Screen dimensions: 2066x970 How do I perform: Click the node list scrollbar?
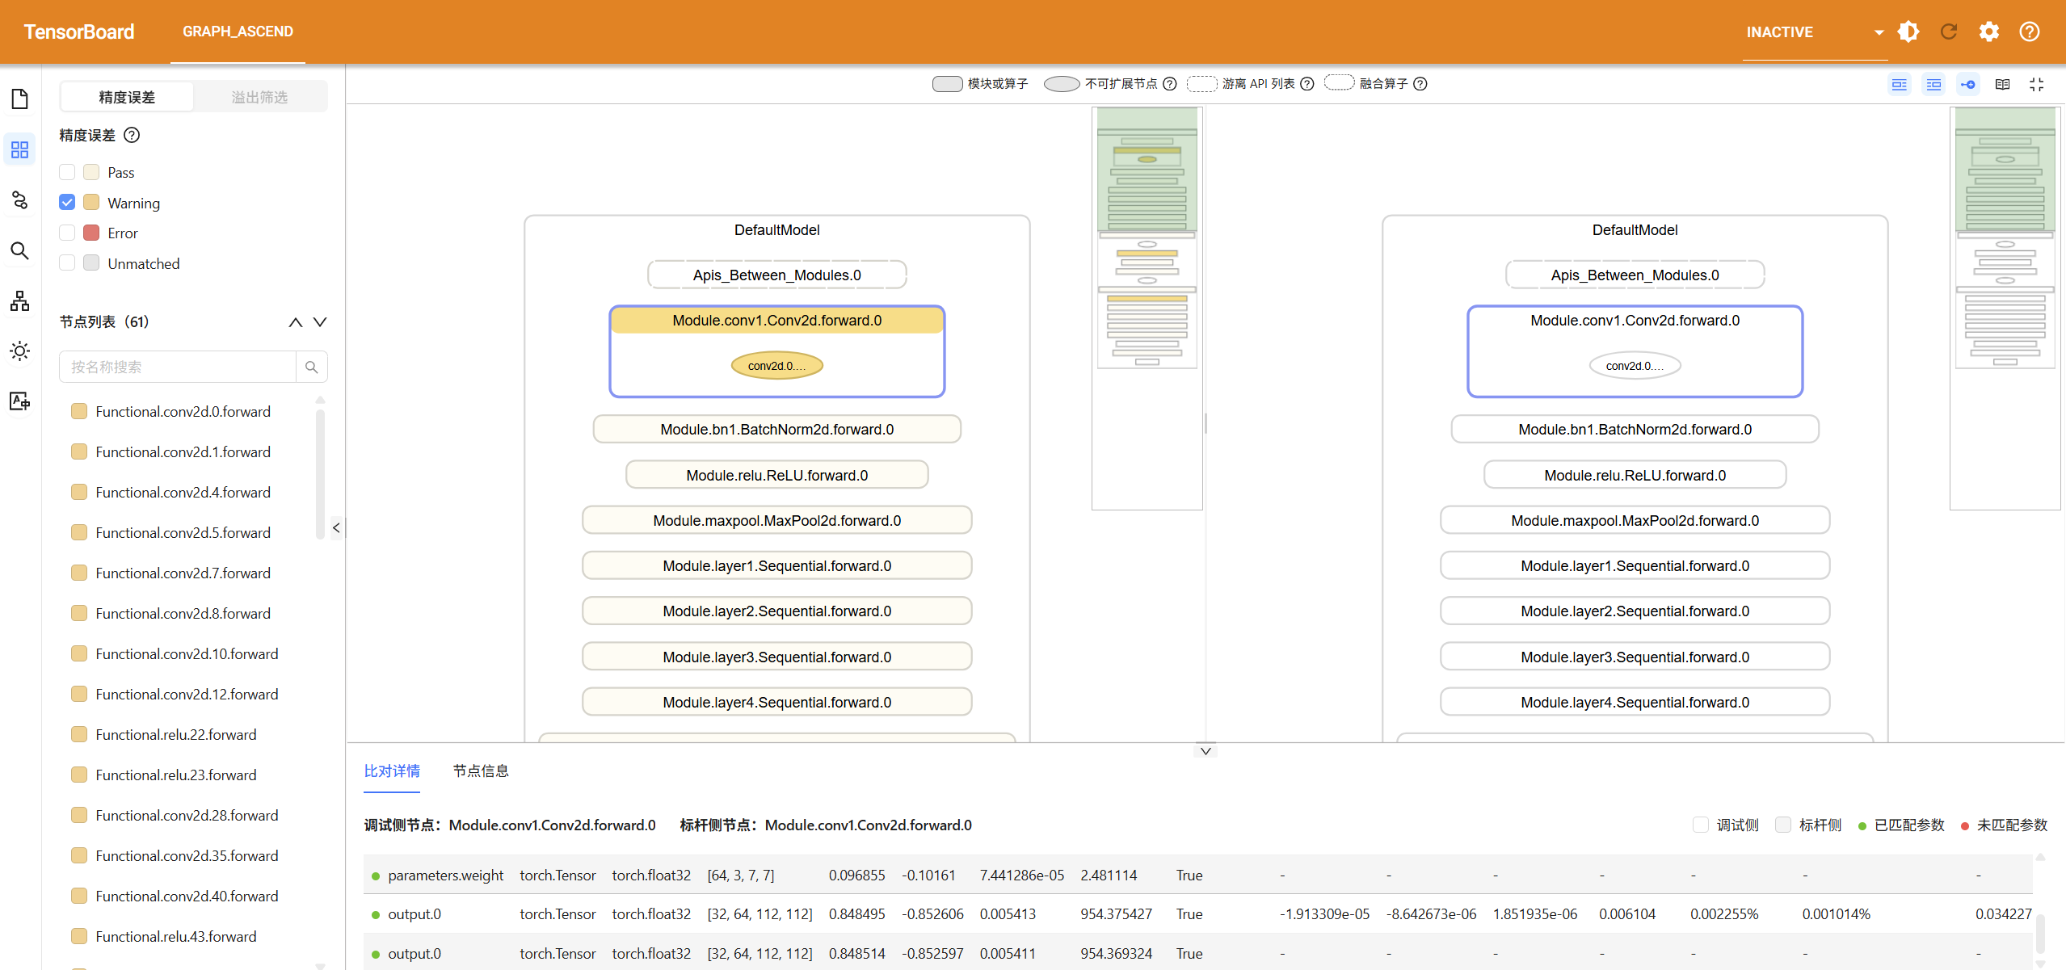[x=320, y=475]
